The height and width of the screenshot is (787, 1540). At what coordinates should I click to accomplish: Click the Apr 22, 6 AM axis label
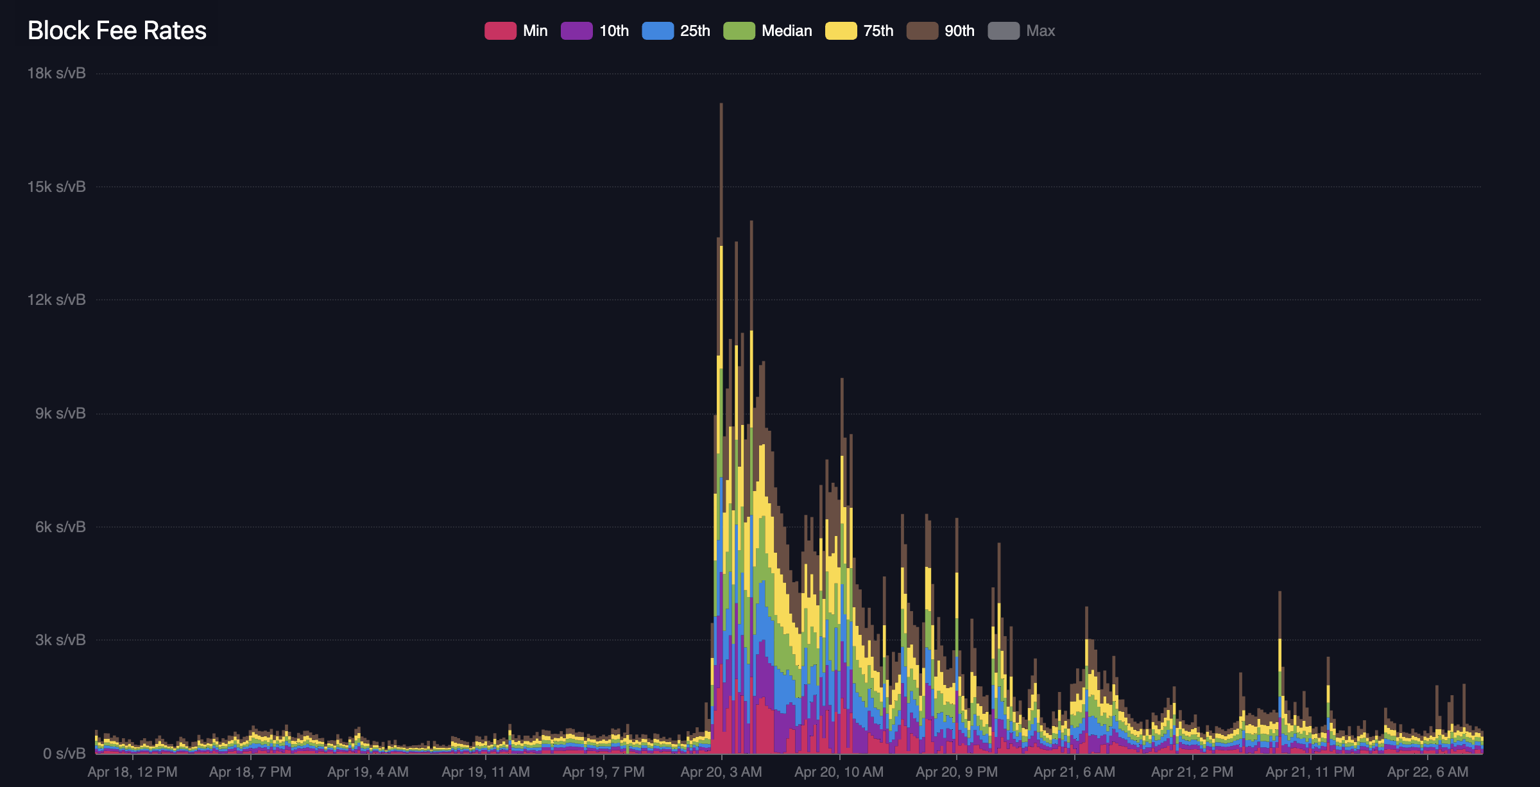(x=1428, y=772)
